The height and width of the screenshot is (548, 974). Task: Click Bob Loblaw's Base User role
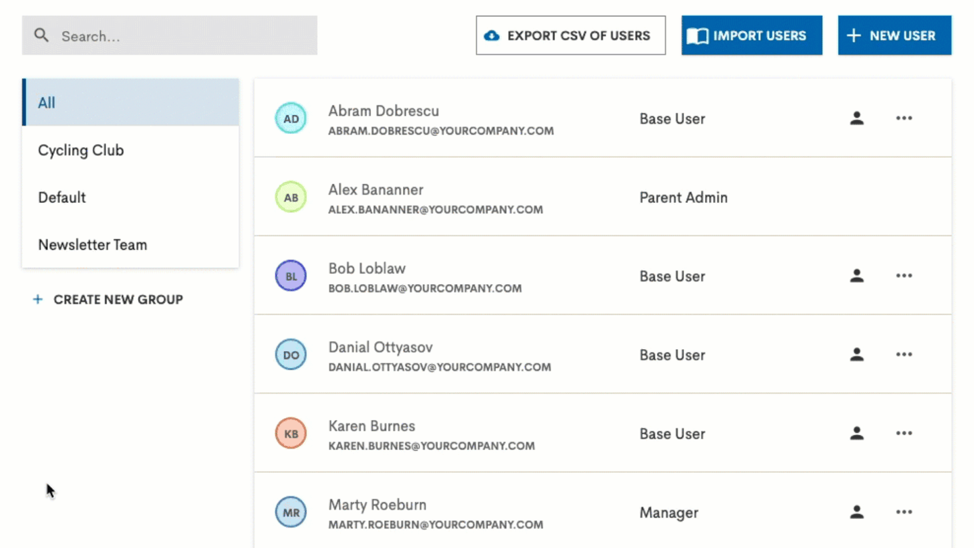[x=672, y=276]
